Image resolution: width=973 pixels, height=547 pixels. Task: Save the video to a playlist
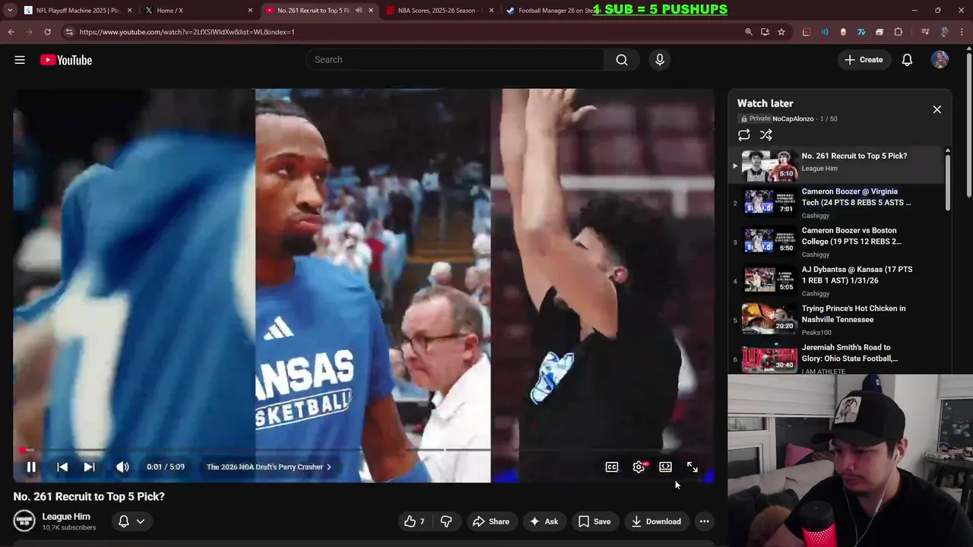(x=594, y=521)
